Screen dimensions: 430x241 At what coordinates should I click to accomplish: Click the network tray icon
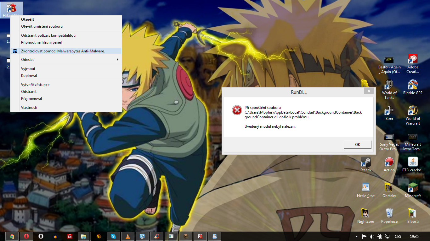pyautogui.click(x=387, y=237)
